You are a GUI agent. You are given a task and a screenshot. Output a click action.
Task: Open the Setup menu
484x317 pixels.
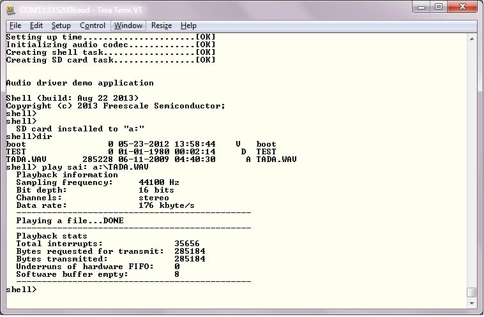coord(61,26)
